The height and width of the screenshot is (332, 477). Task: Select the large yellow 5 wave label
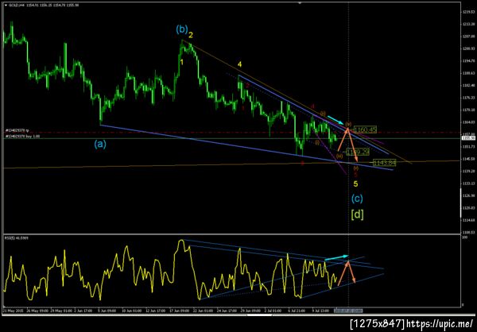355,183
